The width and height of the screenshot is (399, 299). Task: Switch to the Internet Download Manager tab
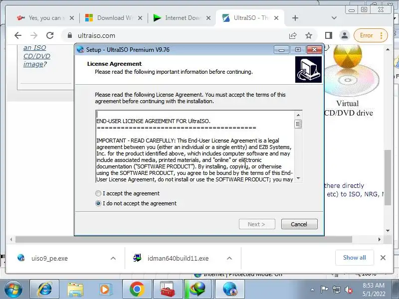183,18
